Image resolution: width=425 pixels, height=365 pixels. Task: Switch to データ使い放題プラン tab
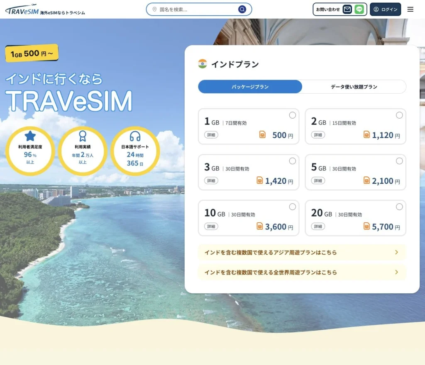coord(354,87)
